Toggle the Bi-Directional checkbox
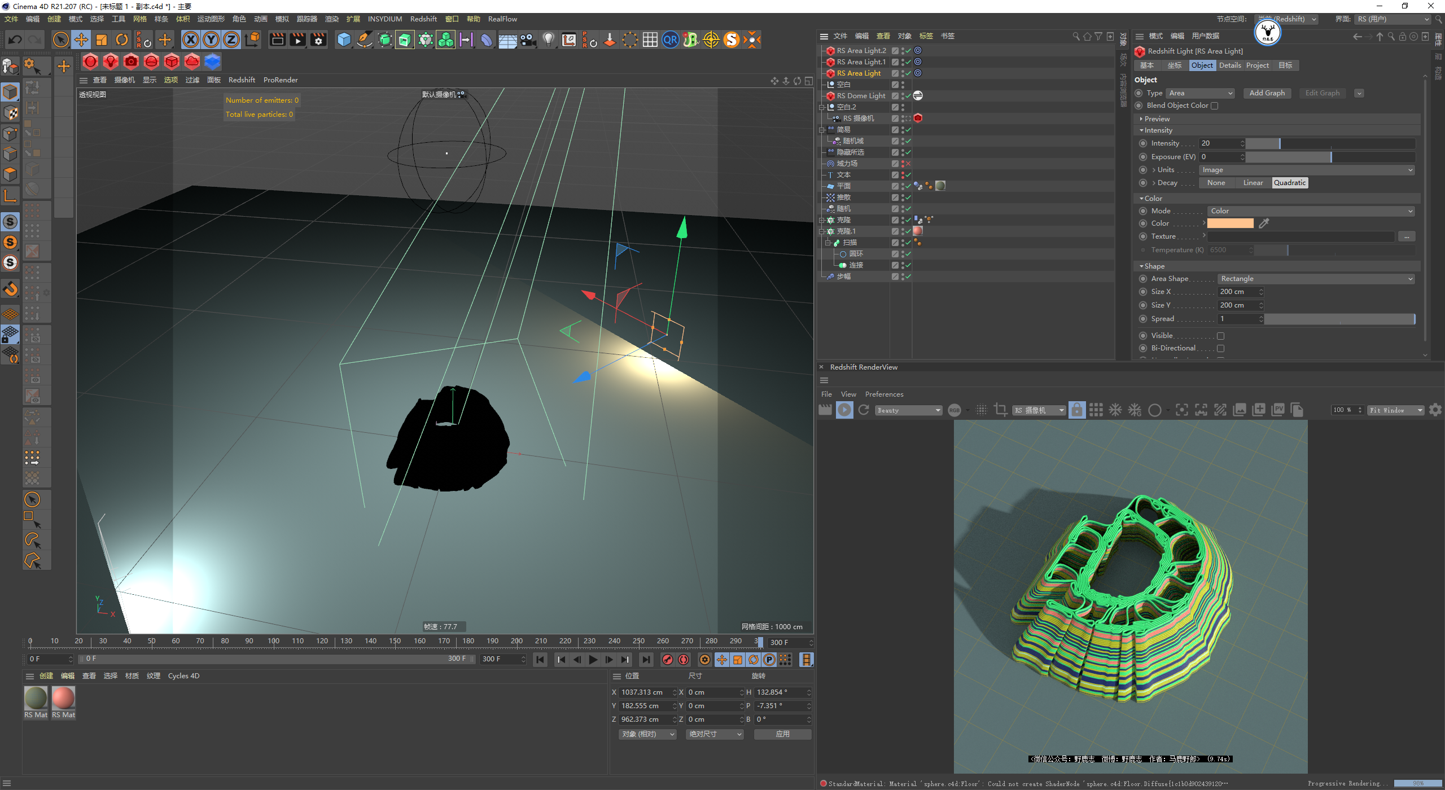The image size is (1445, 790). coord(1220,349)
